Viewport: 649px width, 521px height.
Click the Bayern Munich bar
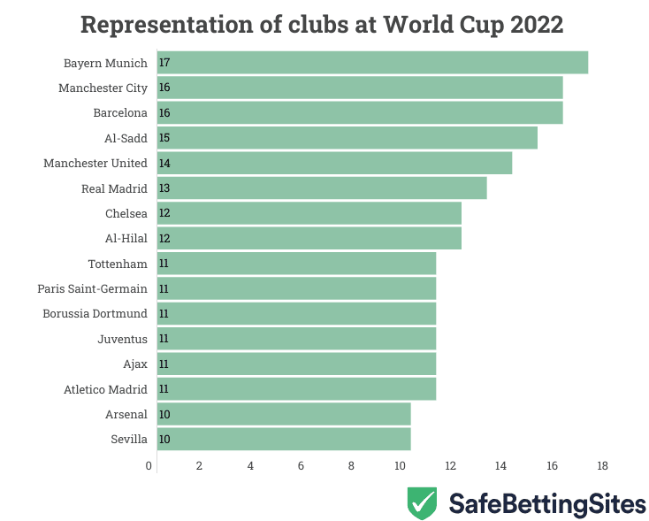(x=372, y=63)
